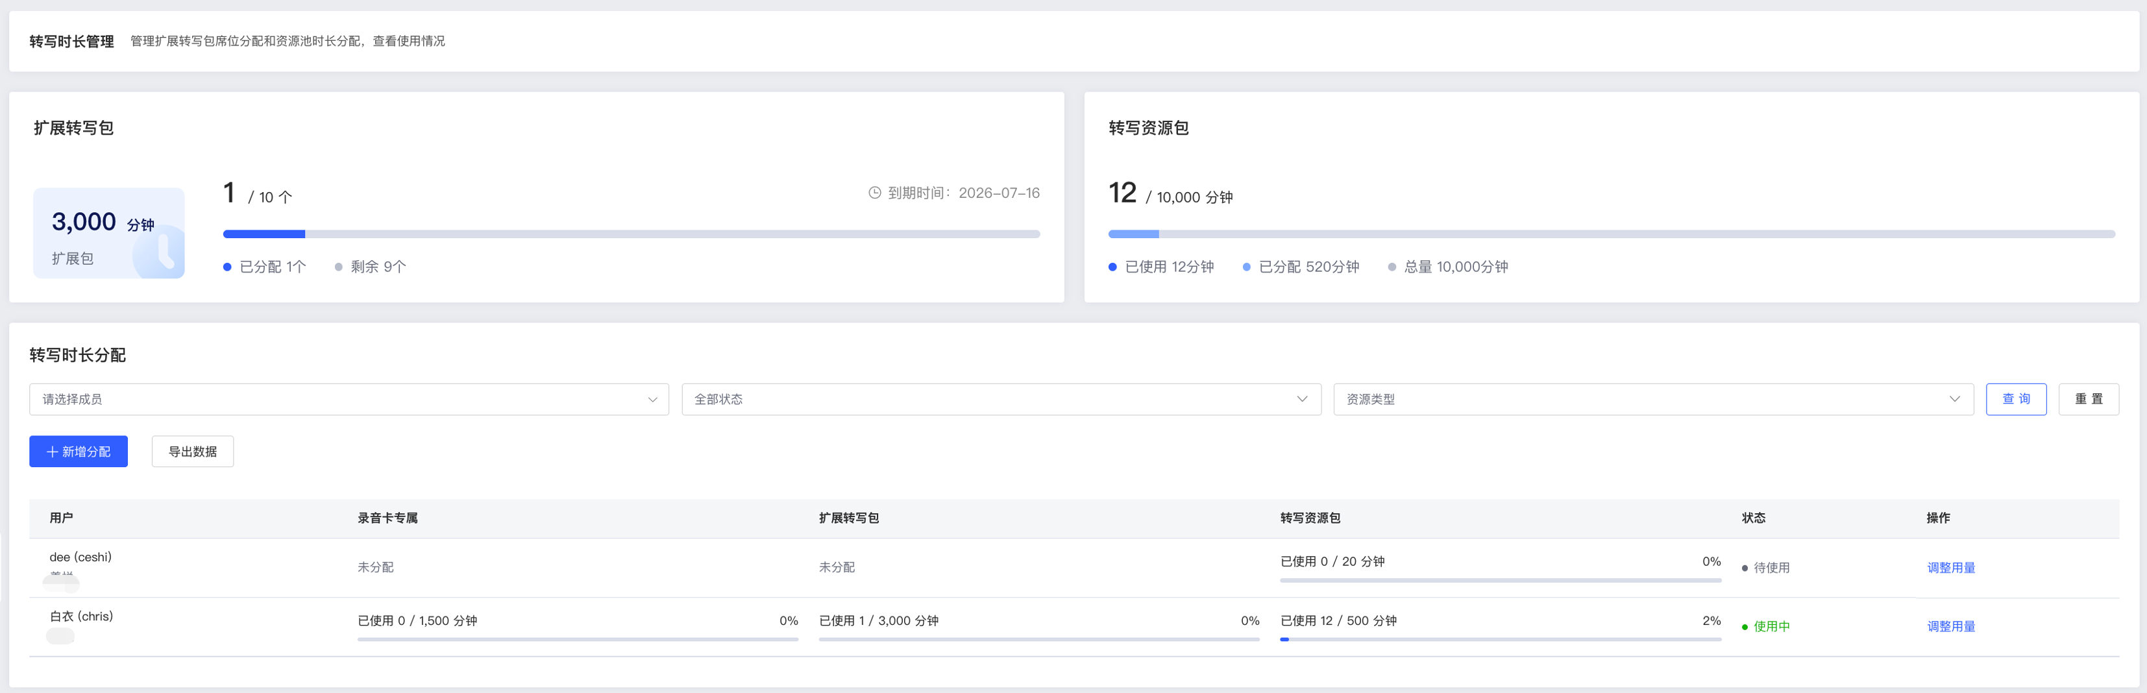Viewport: 2147px width, 693px height.
Task: Click the clock icon beside 到期时间
Action: 874,193
